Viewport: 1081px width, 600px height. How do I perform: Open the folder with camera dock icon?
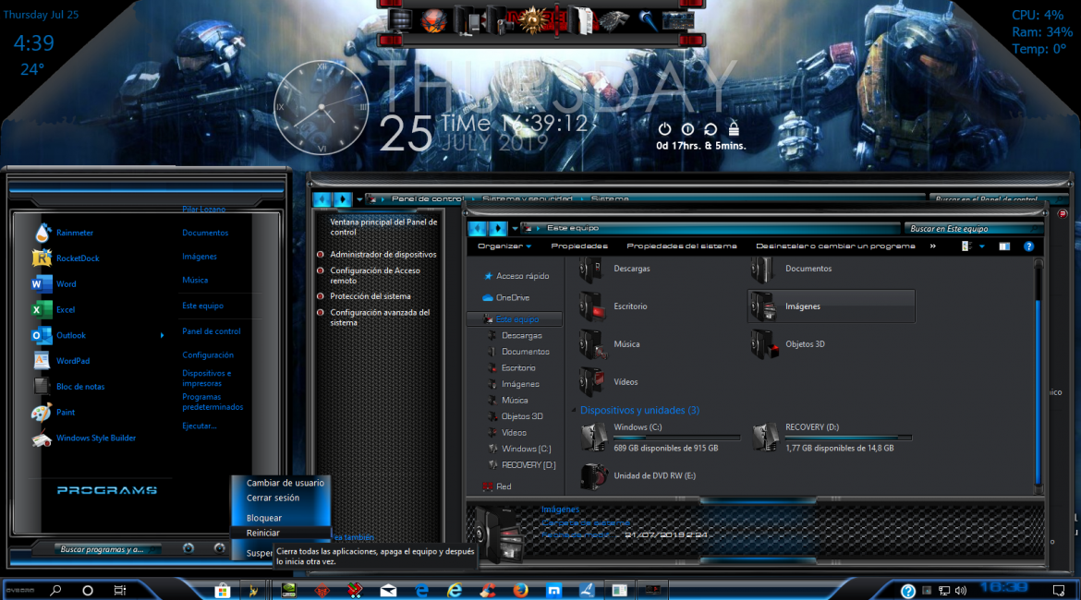[499, 20]
